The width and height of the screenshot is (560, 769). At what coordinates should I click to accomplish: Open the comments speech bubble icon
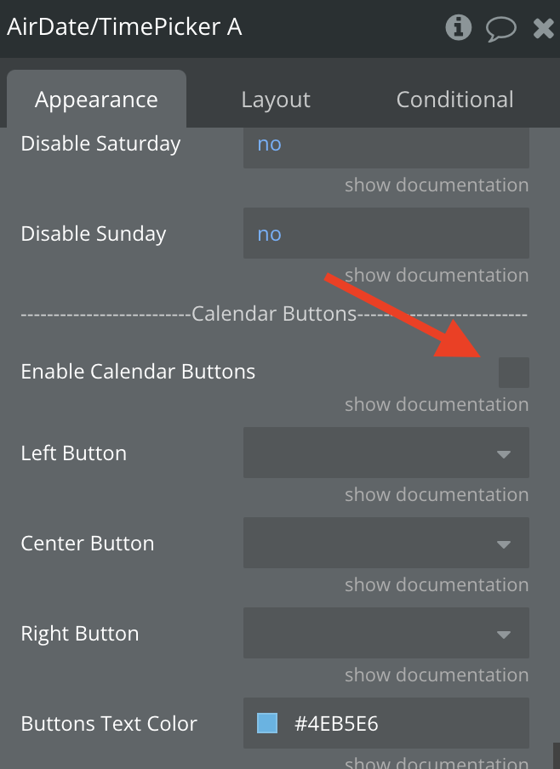[x=501, y=28]
